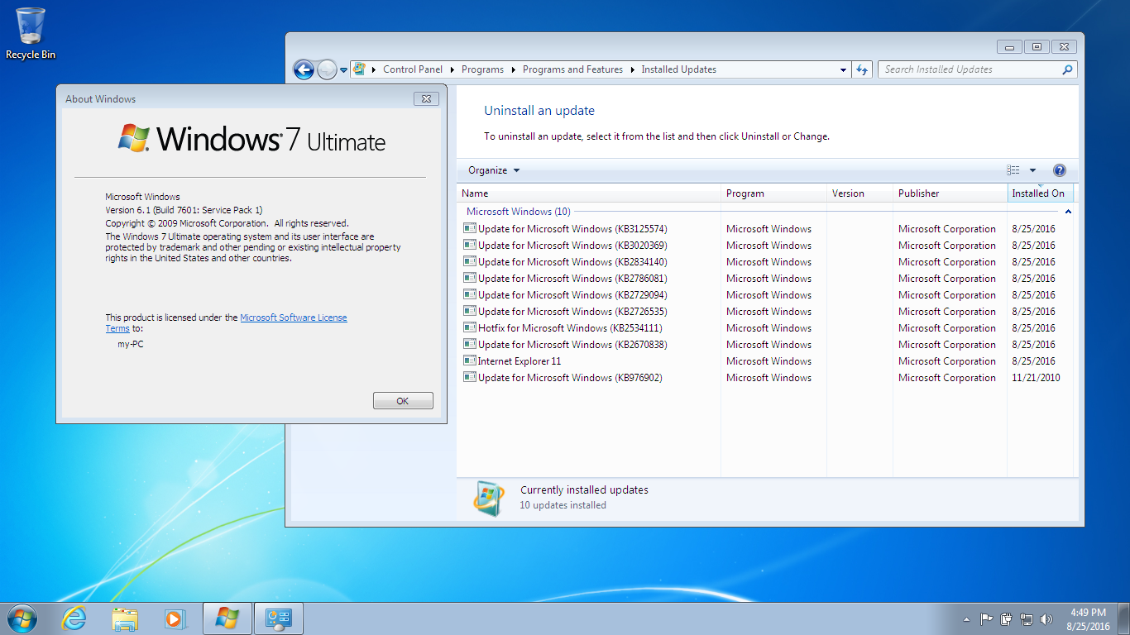Click OK in About Windows dialog
The height and width of the screenshot is (635, 1130).
click(x=403, y=401)
